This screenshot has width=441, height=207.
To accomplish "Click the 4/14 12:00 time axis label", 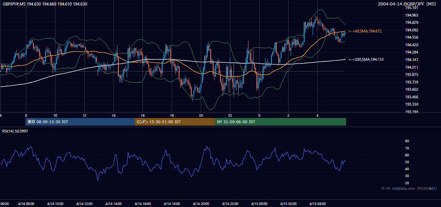I will point(84,204).
